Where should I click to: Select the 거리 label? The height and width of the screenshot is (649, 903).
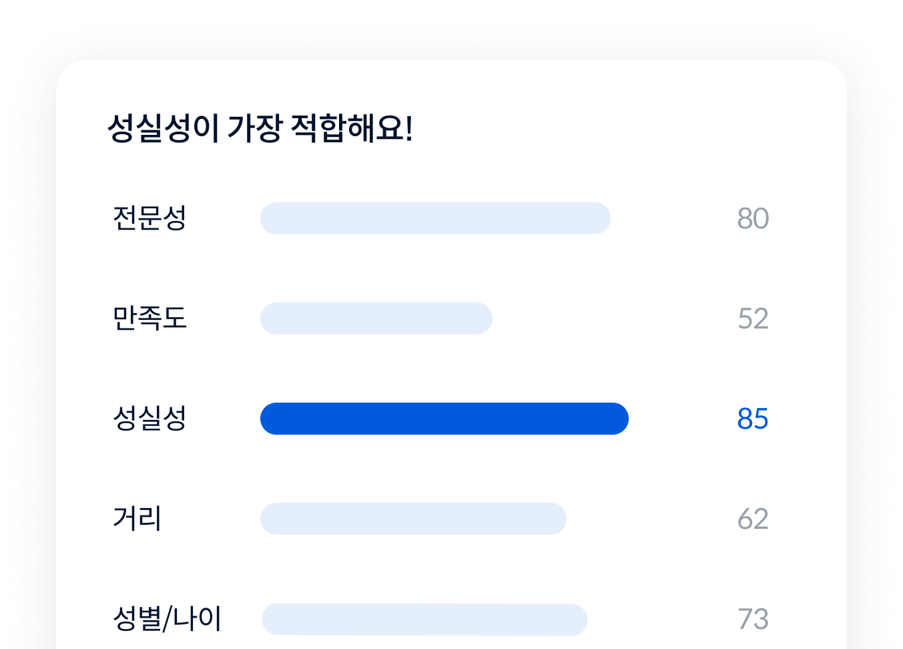pyautogui.click(x=137, y=519)
